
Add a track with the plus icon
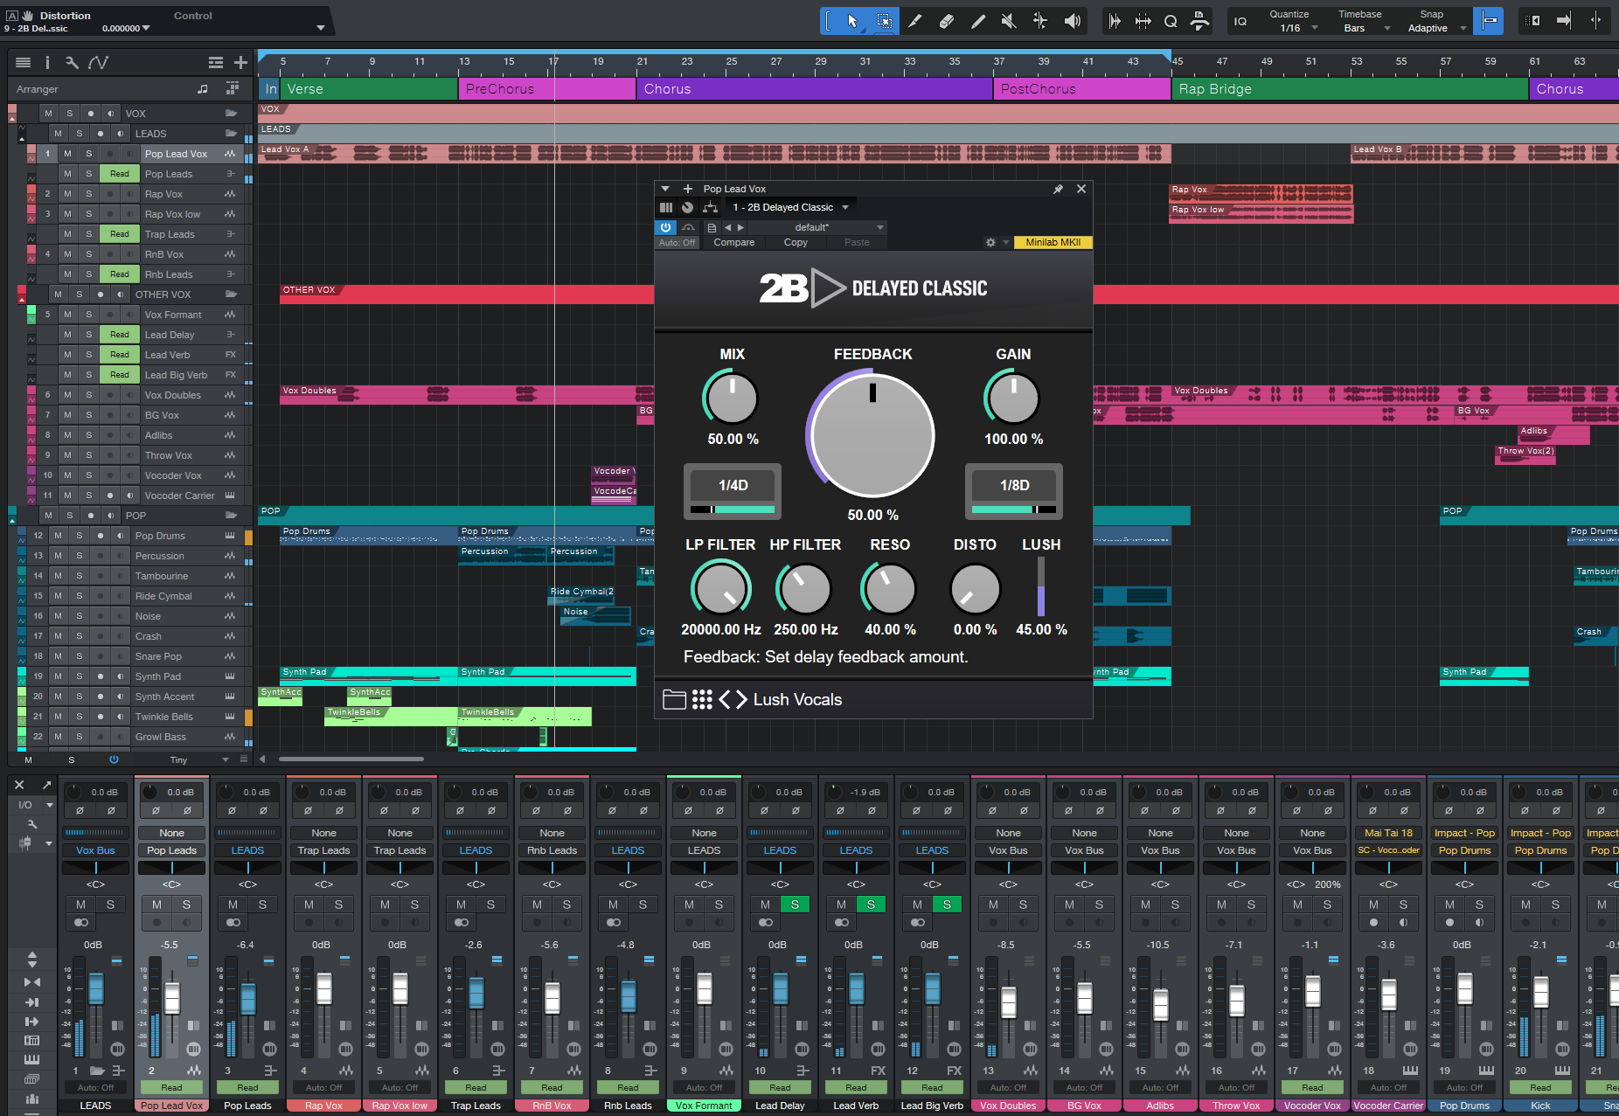tap(240, 62)
